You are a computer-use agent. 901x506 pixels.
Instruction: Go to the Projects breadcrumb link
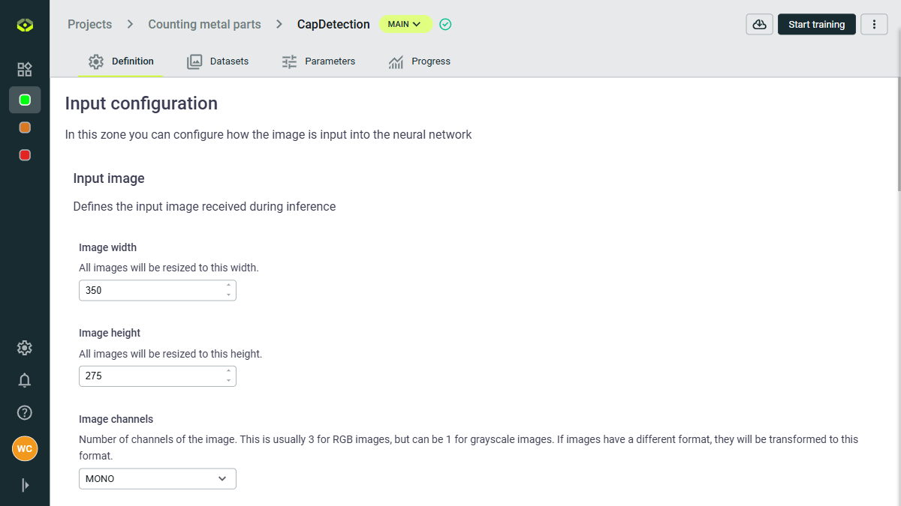coord(89,25)
